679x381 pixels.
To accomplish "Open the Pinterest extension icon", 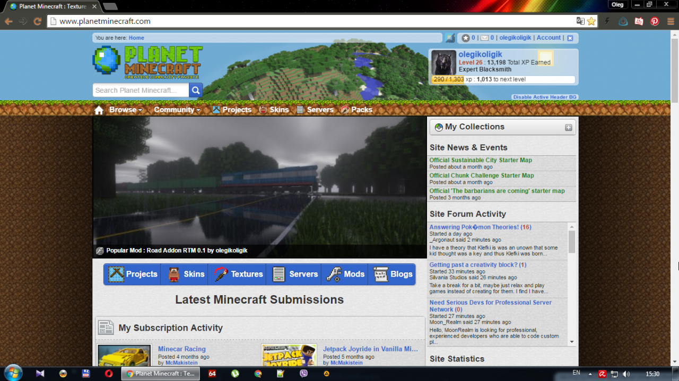I will tap(655, 21).
